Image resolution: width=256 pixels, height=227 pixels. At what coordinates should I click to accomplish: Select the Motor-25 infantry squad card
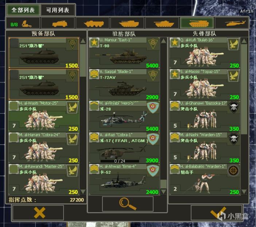pyautogui.click(x=44, y=116)
